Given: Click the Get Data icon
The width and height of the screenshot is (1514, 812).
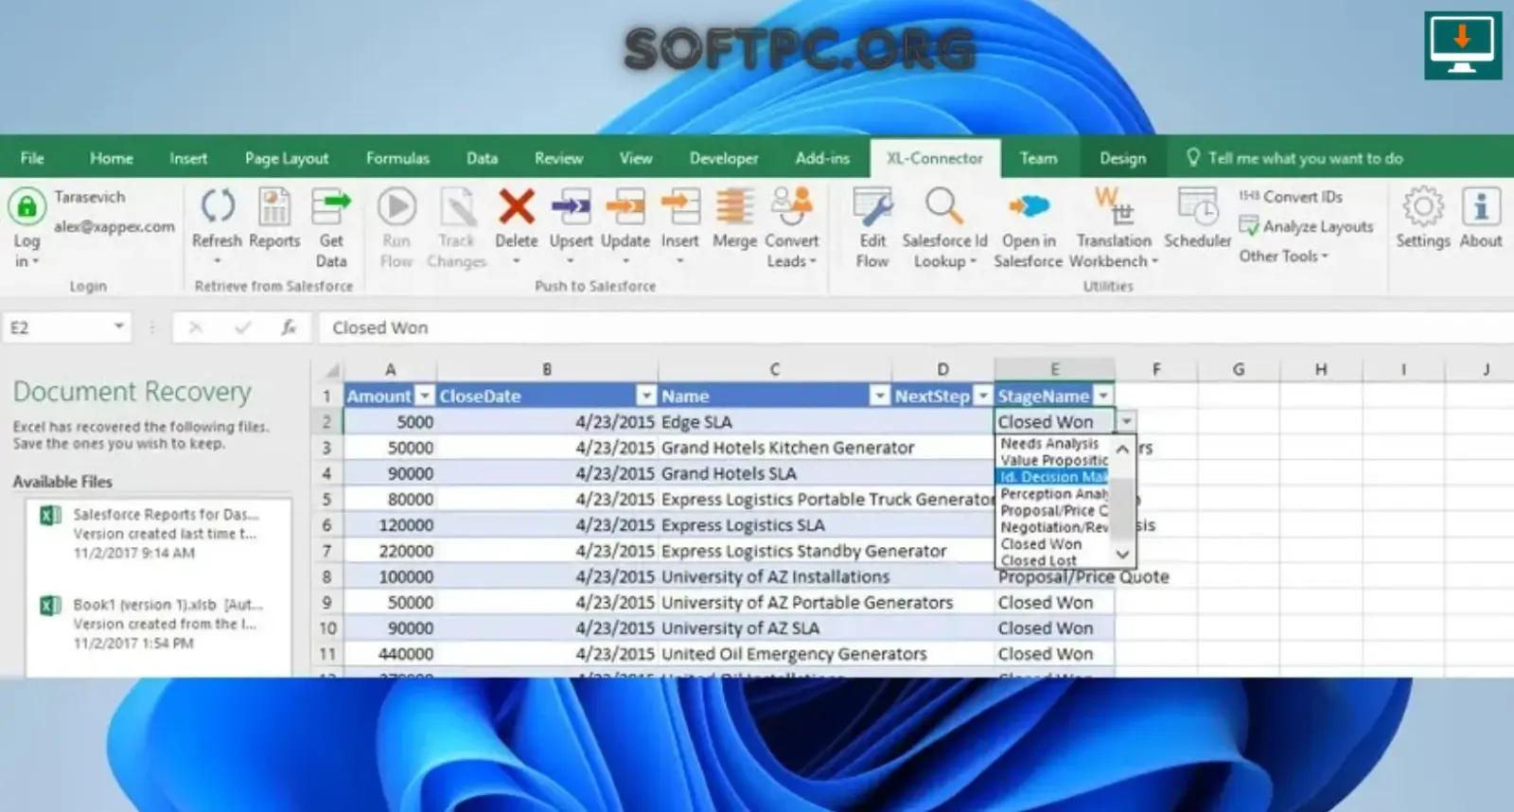Looking at the screenshot, I should [x=331, y=205].
